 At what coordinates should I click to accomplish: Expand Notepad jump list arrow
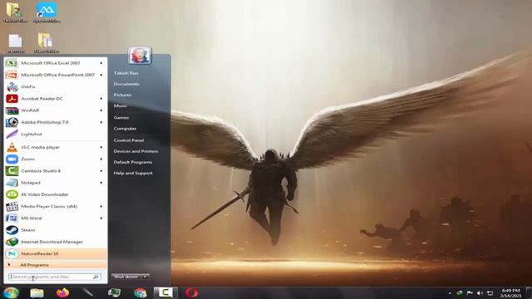point(101,183)
